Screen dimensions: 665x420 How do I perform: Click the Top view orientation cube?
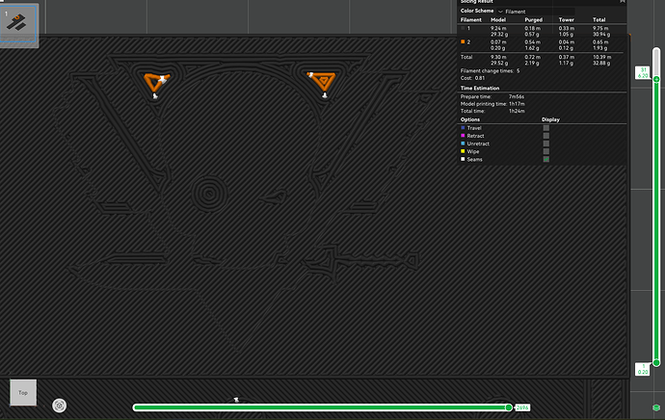(x=23, y=392)
